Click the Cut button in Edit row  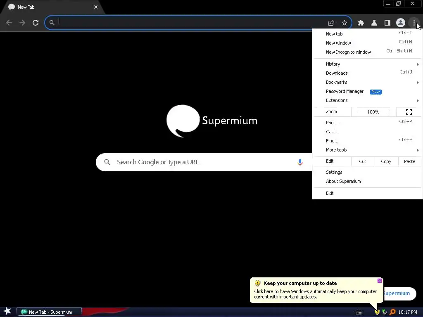[363, 161]
